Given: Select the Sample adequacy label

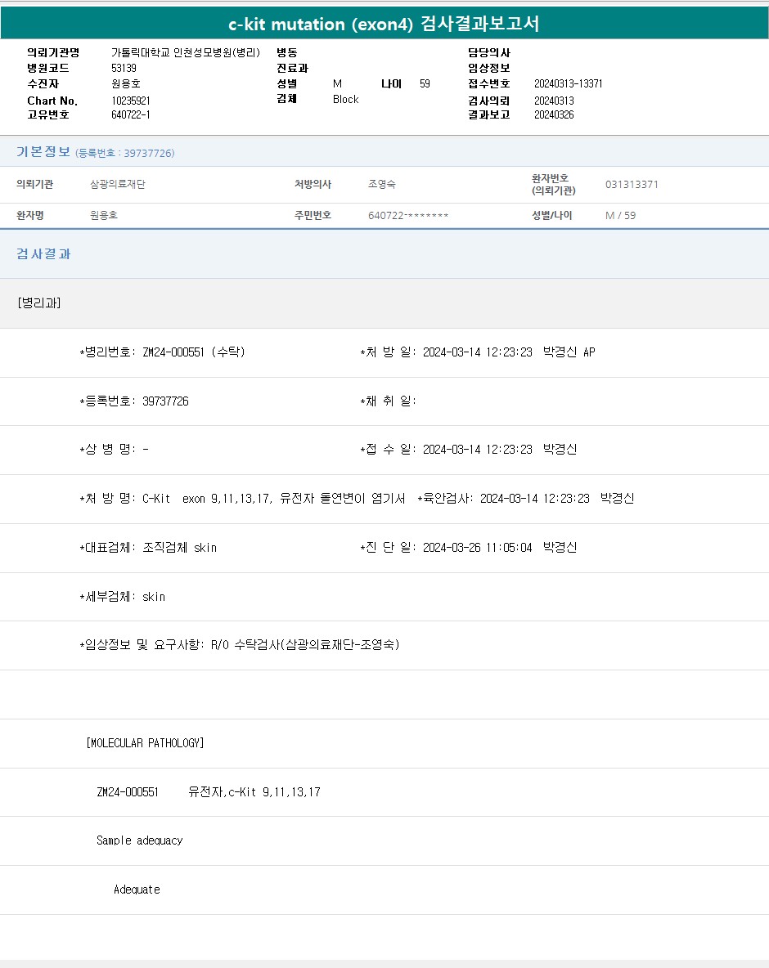Looking at the screenshot, I should coord(139,840).
